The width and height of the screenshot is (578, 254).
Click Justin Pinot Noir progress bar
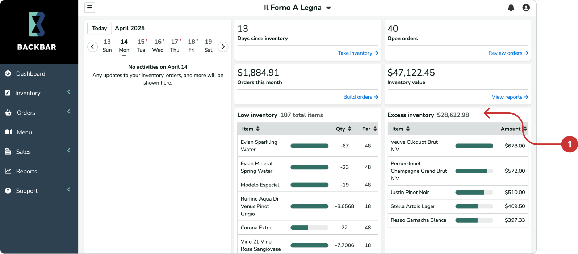[x=474, y=193]
